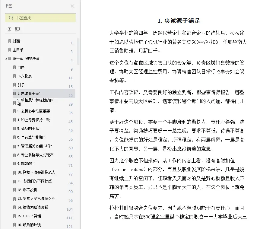Jump to bookmark 9. 5%就够了
This screenshot has width=260, height=229.
(x=26, y=164)
